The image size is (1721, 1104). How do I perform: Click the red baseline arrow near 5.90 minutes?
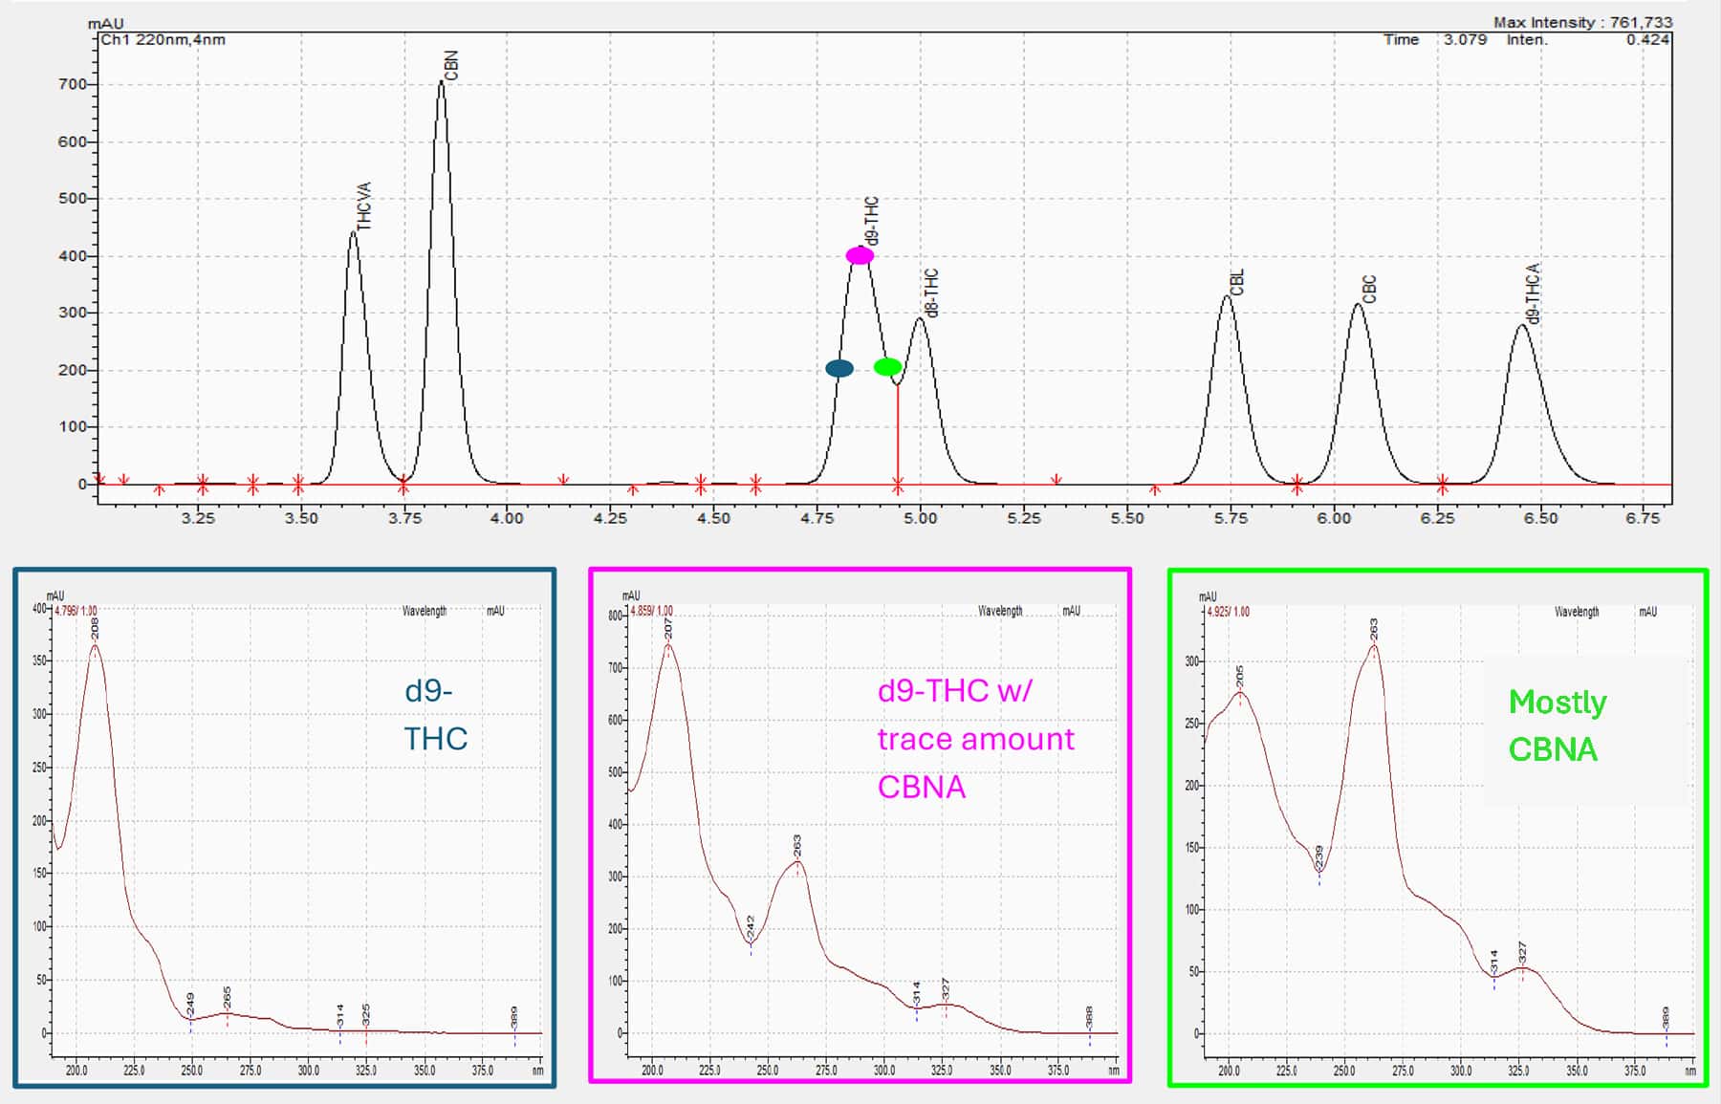(x=1297, y=483)
